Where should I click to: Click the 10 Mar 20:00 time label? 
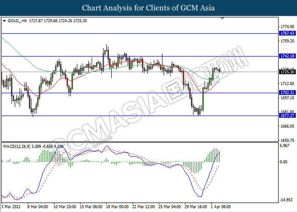click(65, 206)
